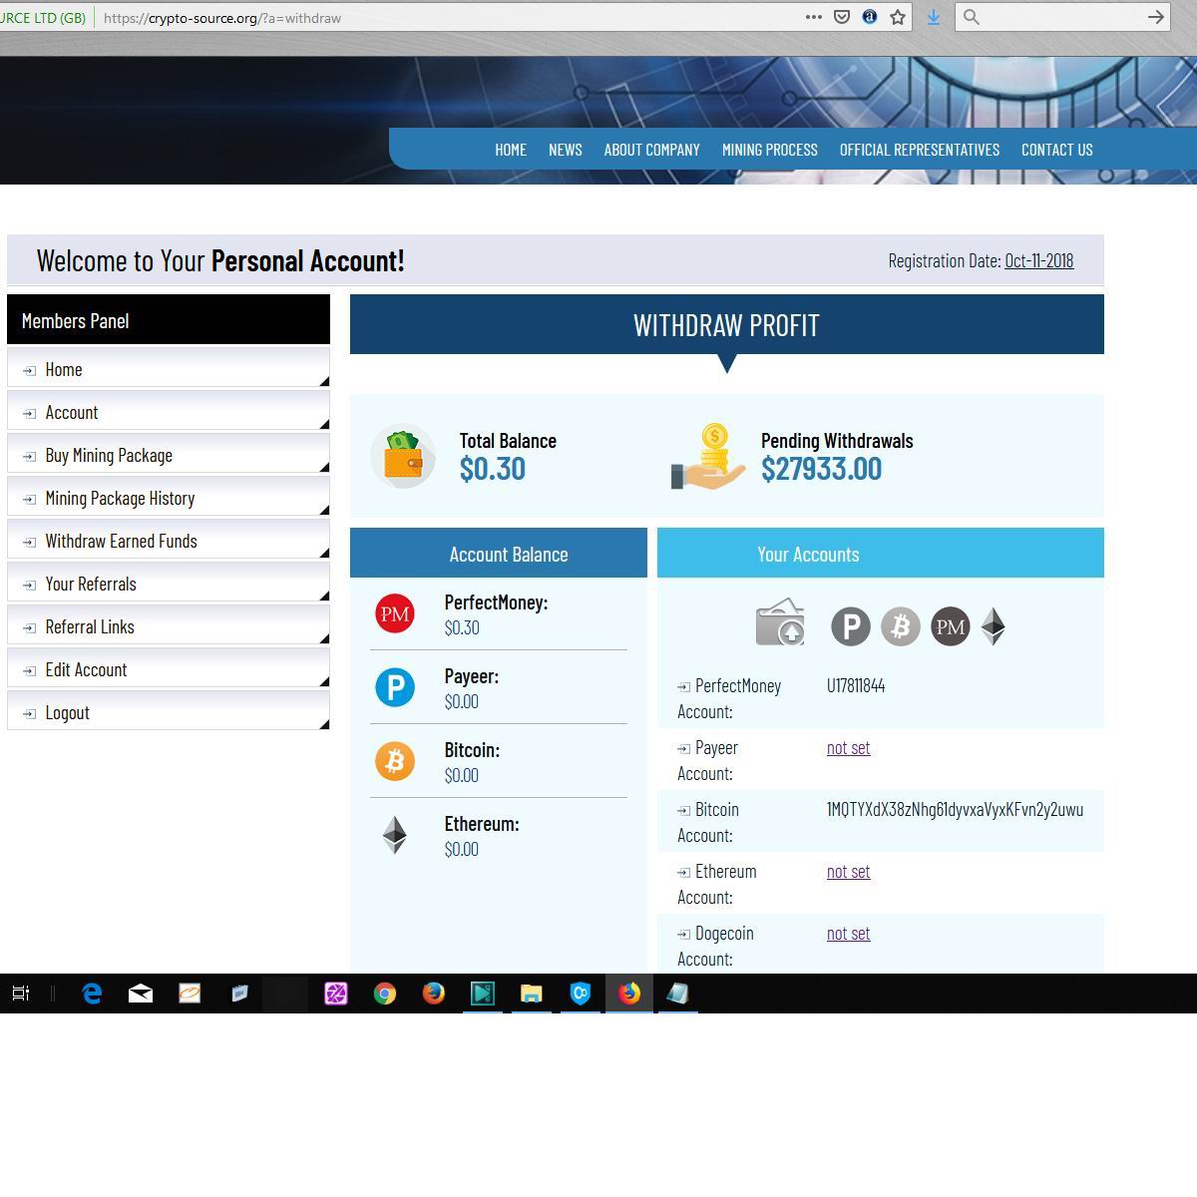The height and width of the screenshot is (1197, 1197).
Task: Open the Firefox downloads arrow
Action: 934,17
